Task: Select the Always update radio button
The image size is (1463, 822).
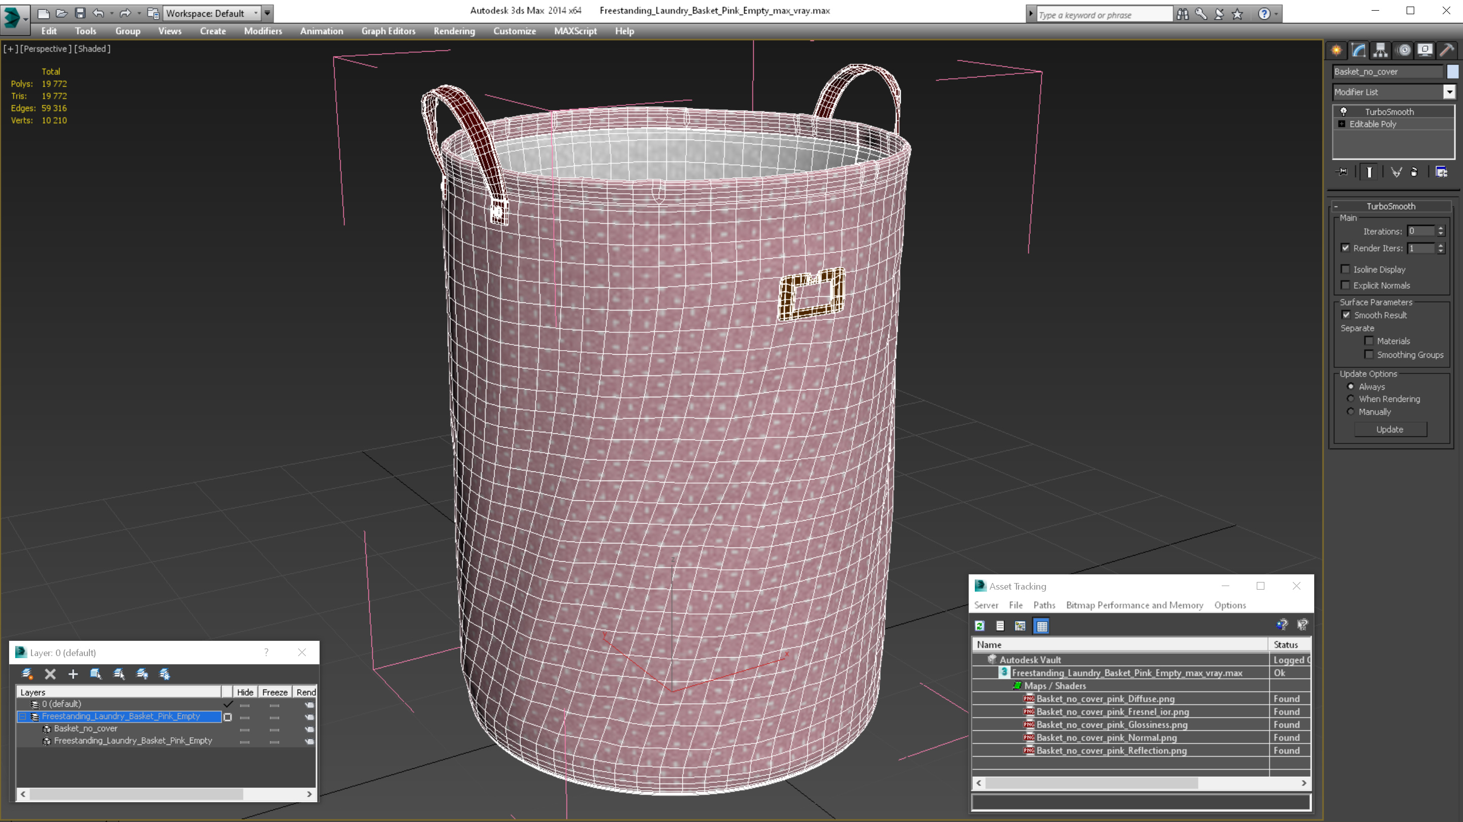Action: coord(1351,386)
